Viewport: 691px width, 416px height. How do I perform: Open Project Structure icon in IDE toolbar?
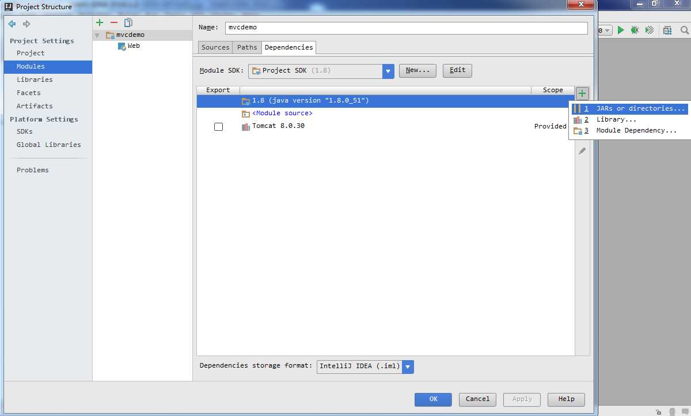[x=667, y=30]
